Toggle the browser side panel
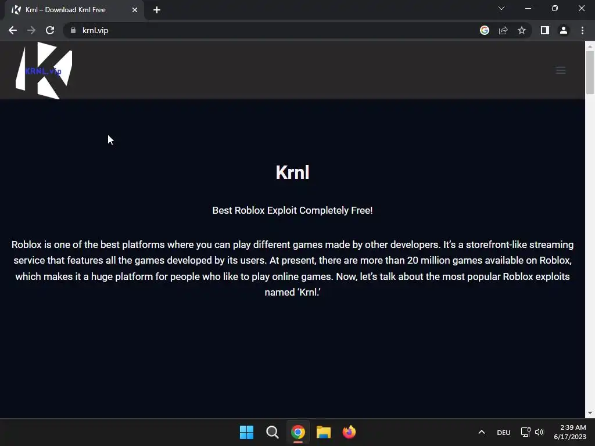595x446 pixels. (545, 30)
